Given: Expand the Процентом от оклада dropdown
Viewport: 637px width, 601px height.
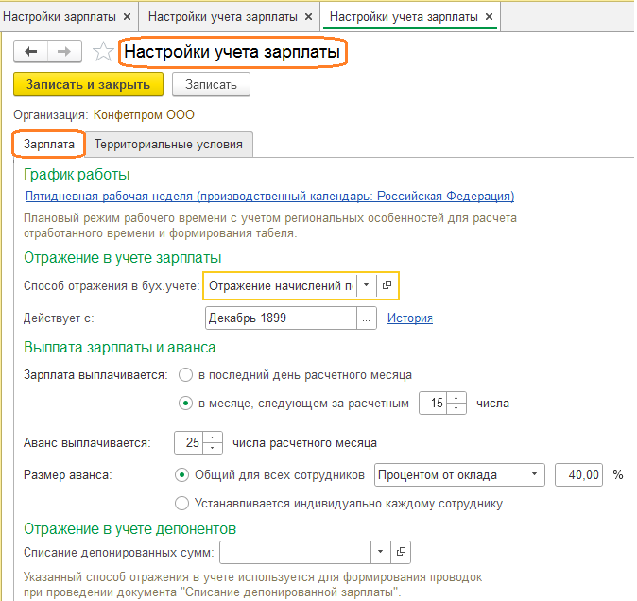Looking at the screenshot, I should [x=535, y=474].
